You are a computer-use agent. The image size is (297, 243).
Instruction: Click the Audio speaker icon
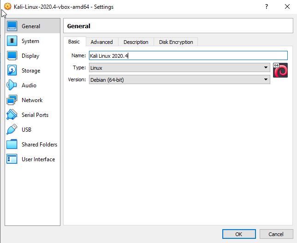pyautogui.click(x=12, y=85)
